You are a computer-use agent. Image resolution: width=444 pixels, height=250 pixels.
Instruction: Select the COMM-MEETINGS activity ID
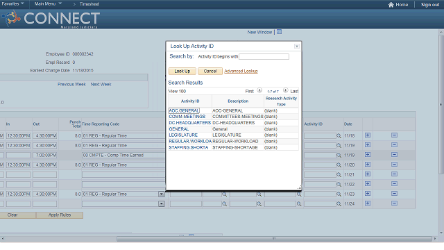[x=187, y=117]
